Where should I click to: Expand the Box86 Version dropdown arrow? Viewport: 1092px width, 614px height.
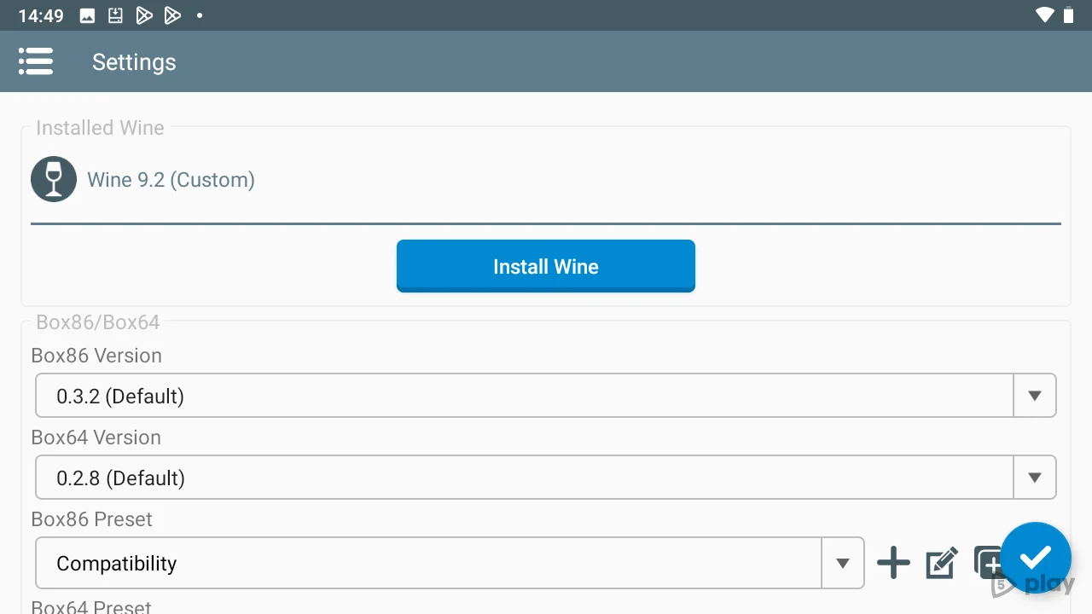click(x=1034, y=396)
